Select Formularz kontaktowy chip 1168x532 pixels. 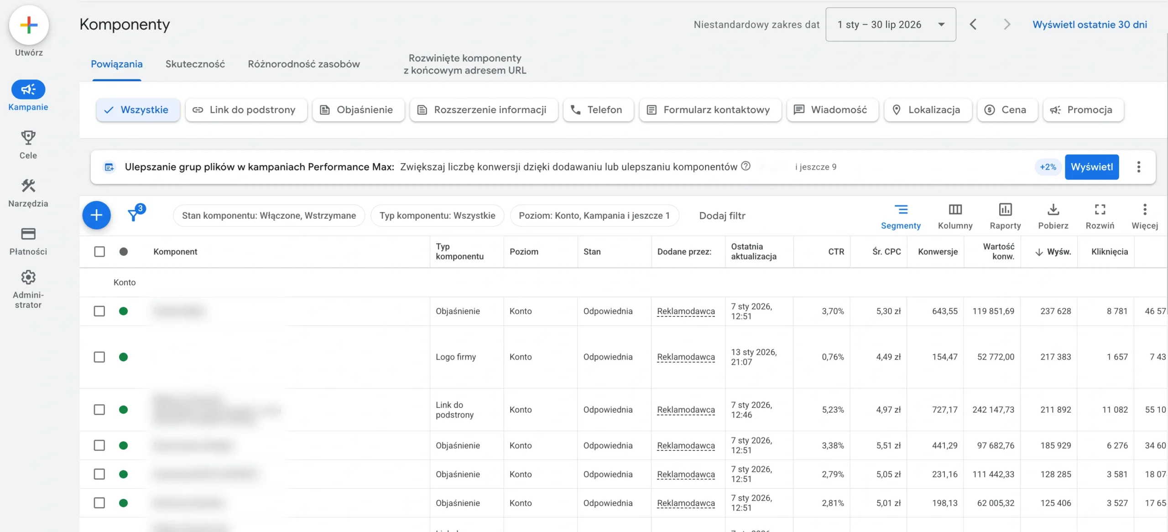tap(710, 110)
